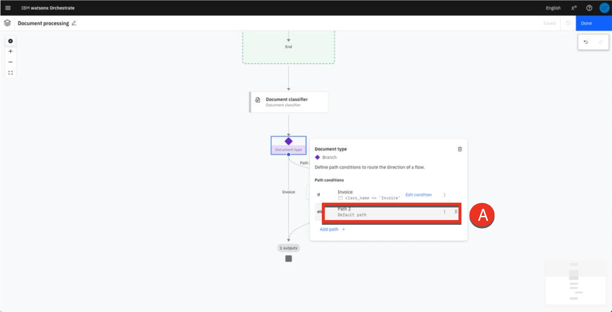Viewport: 612px width, 312px height.
Task: Open the user profile avatar
Action: click(604, 8)
